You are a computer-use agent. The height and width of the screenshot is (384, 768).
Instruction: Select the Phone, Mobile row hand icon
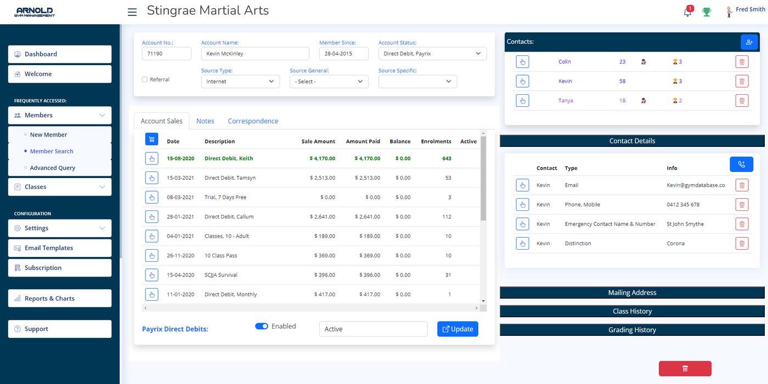(522, 204)
